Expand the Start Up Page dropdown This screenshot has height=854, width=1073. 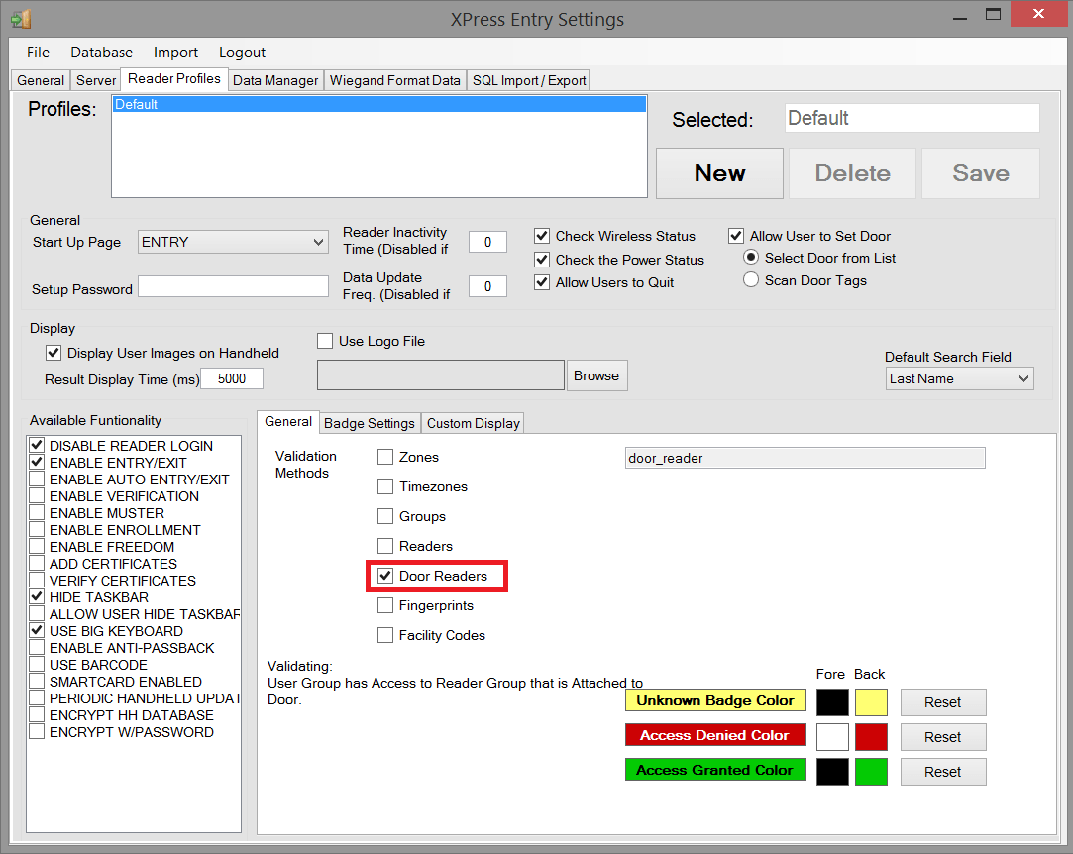(x=233, y=243)
